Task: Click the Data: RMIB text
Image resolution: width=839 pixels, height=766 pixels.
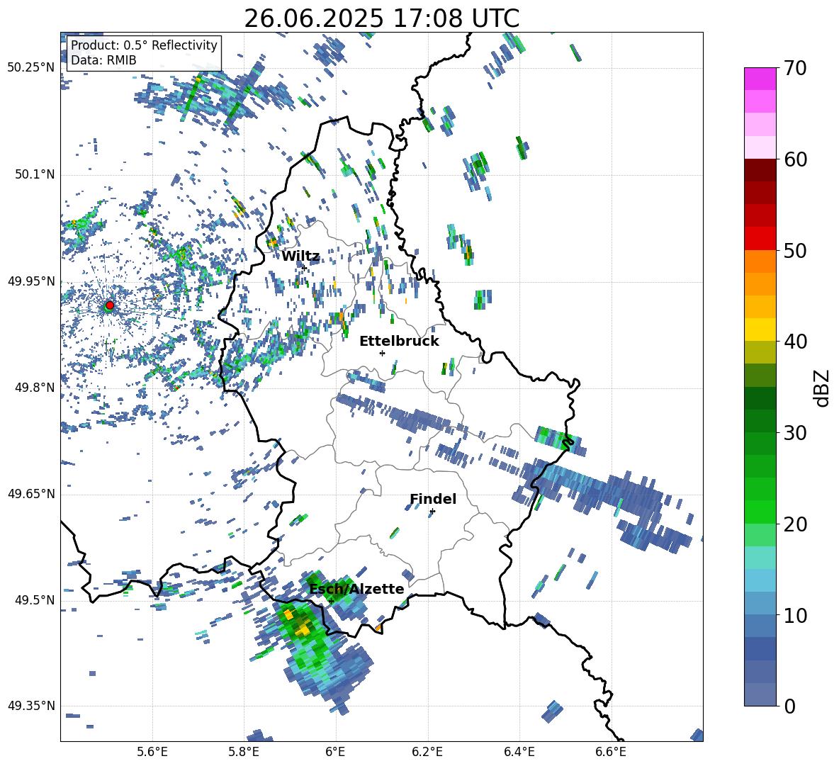Action: (103, 60)
